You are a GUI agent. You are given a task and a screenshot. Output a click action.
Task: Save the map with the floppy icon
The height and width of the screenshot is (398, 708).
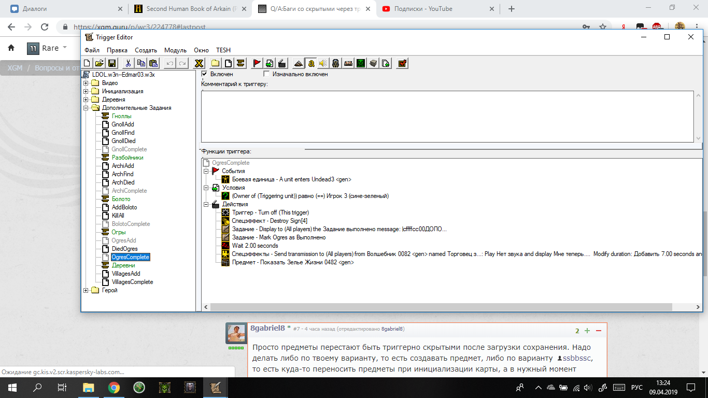point(111,63)
